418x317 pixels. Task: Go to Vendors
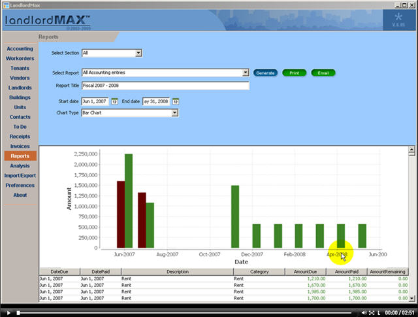pyautogui.click(x=20, y=78)
